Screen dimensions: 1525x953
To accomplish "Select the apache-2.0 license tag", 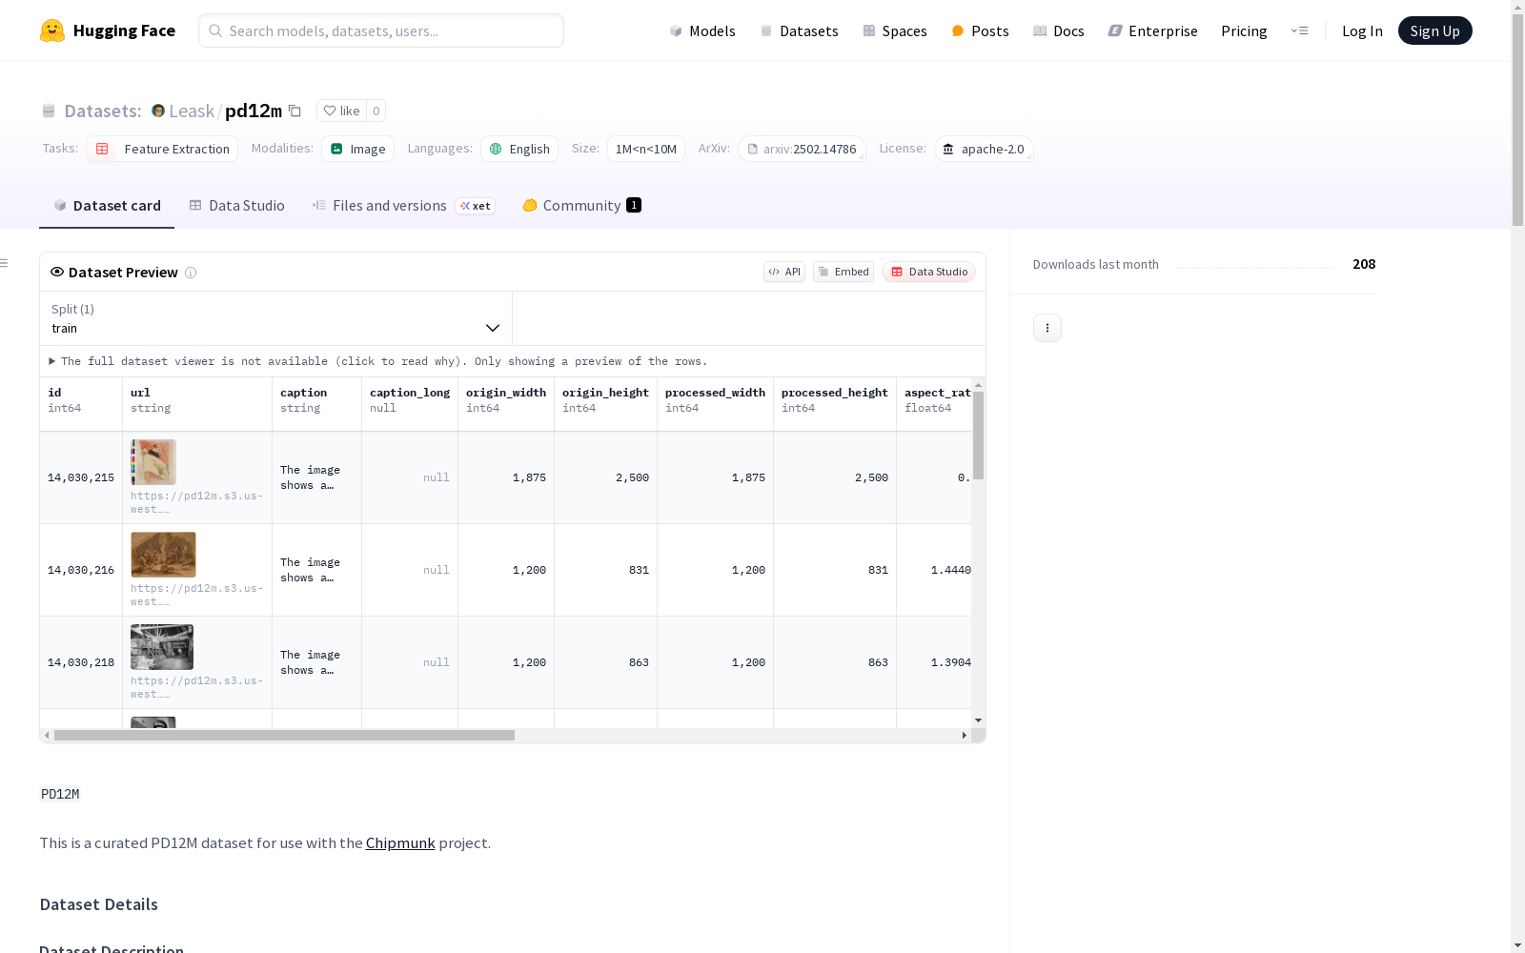I will pos(984,149).
